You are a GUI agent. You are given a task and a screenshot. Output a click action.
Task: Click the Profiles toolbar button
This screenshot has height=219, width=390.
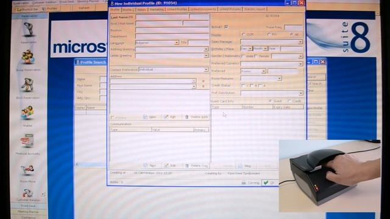pyautogui.click(x=50, y=9)
